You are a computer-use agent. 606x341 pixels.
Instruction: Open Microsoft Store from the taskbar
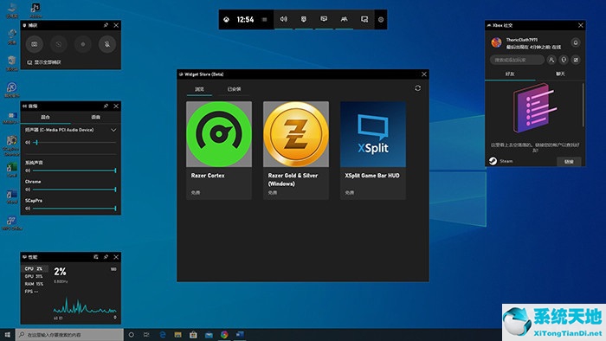coord(193,335)
